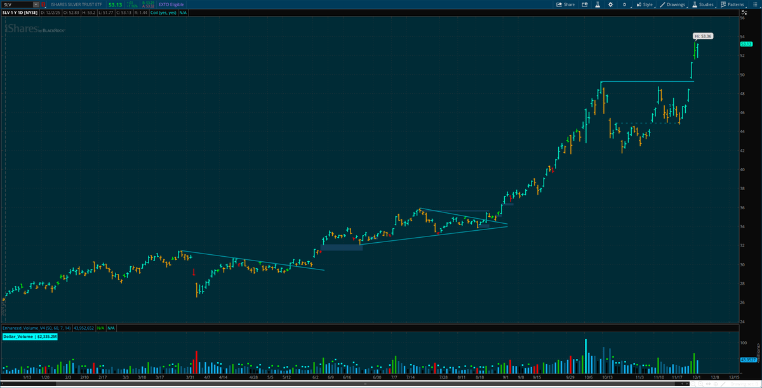Click the Coil (yes, yes) study label
This screenshot has height=388, width=762.
(163, 13)
